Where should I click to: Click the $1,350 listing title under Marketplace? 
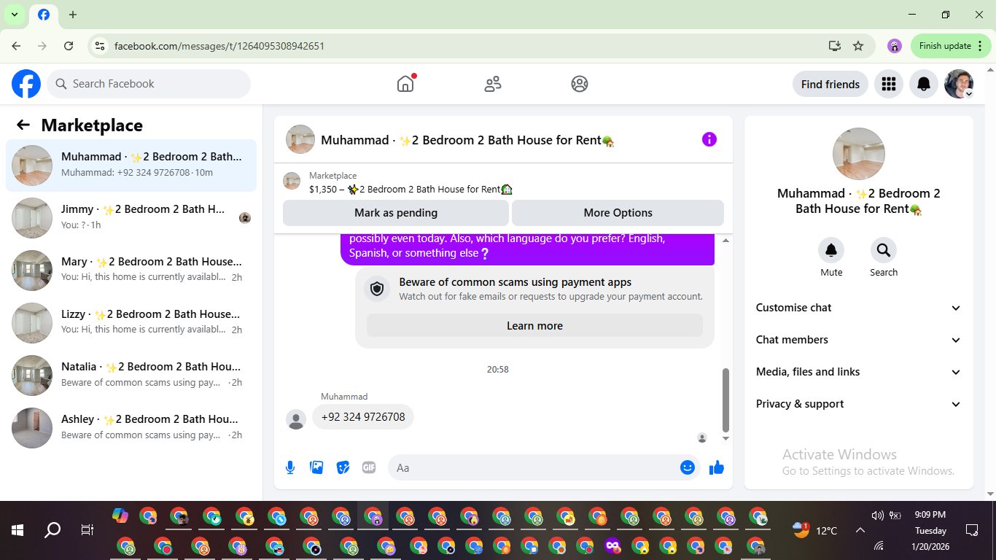411,189
